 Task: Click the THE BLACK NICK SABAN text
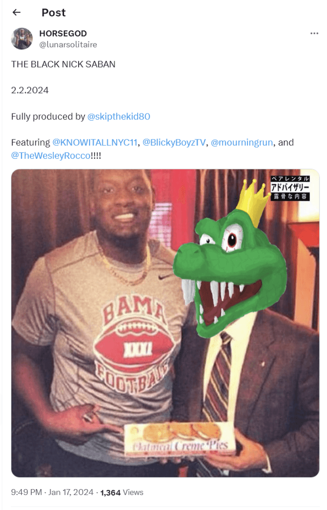[x=63, y=64]
